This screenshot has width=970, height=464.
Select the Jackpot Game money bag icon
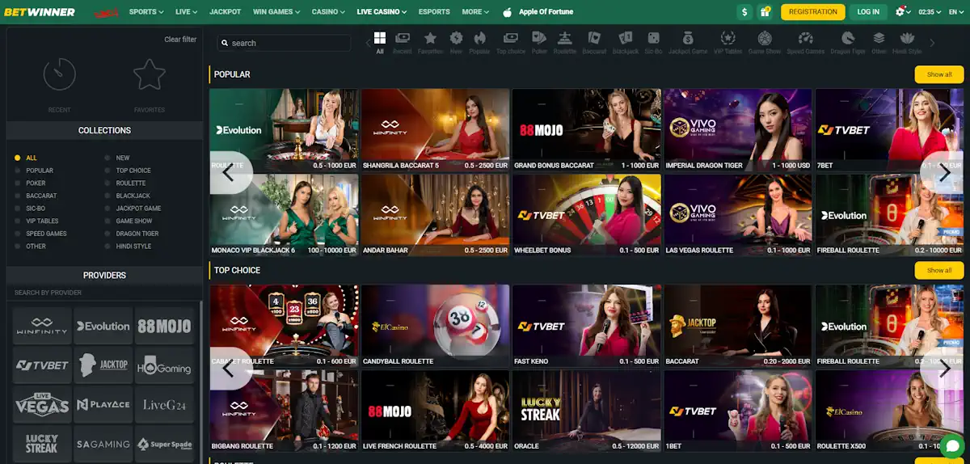point(688,38)
